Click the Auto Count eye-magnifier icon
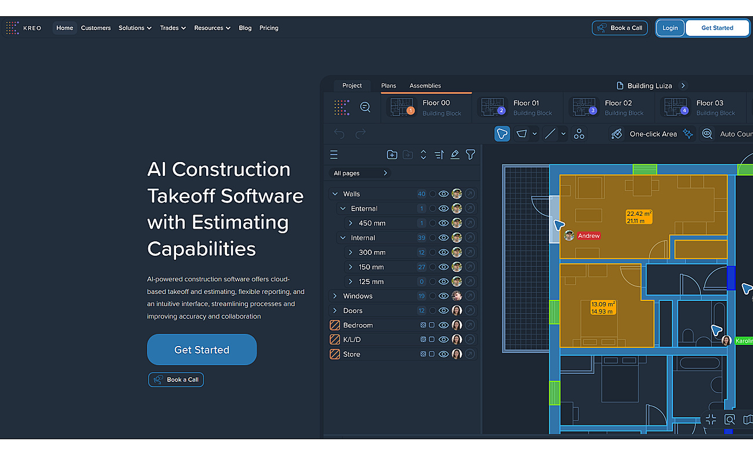Screen dimensions: 753x456 coord(707,134)
